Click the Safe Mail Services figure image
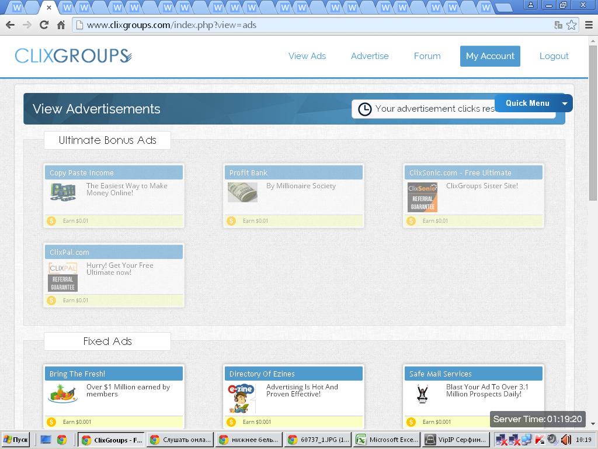598x449 pixels. (423, 395)
